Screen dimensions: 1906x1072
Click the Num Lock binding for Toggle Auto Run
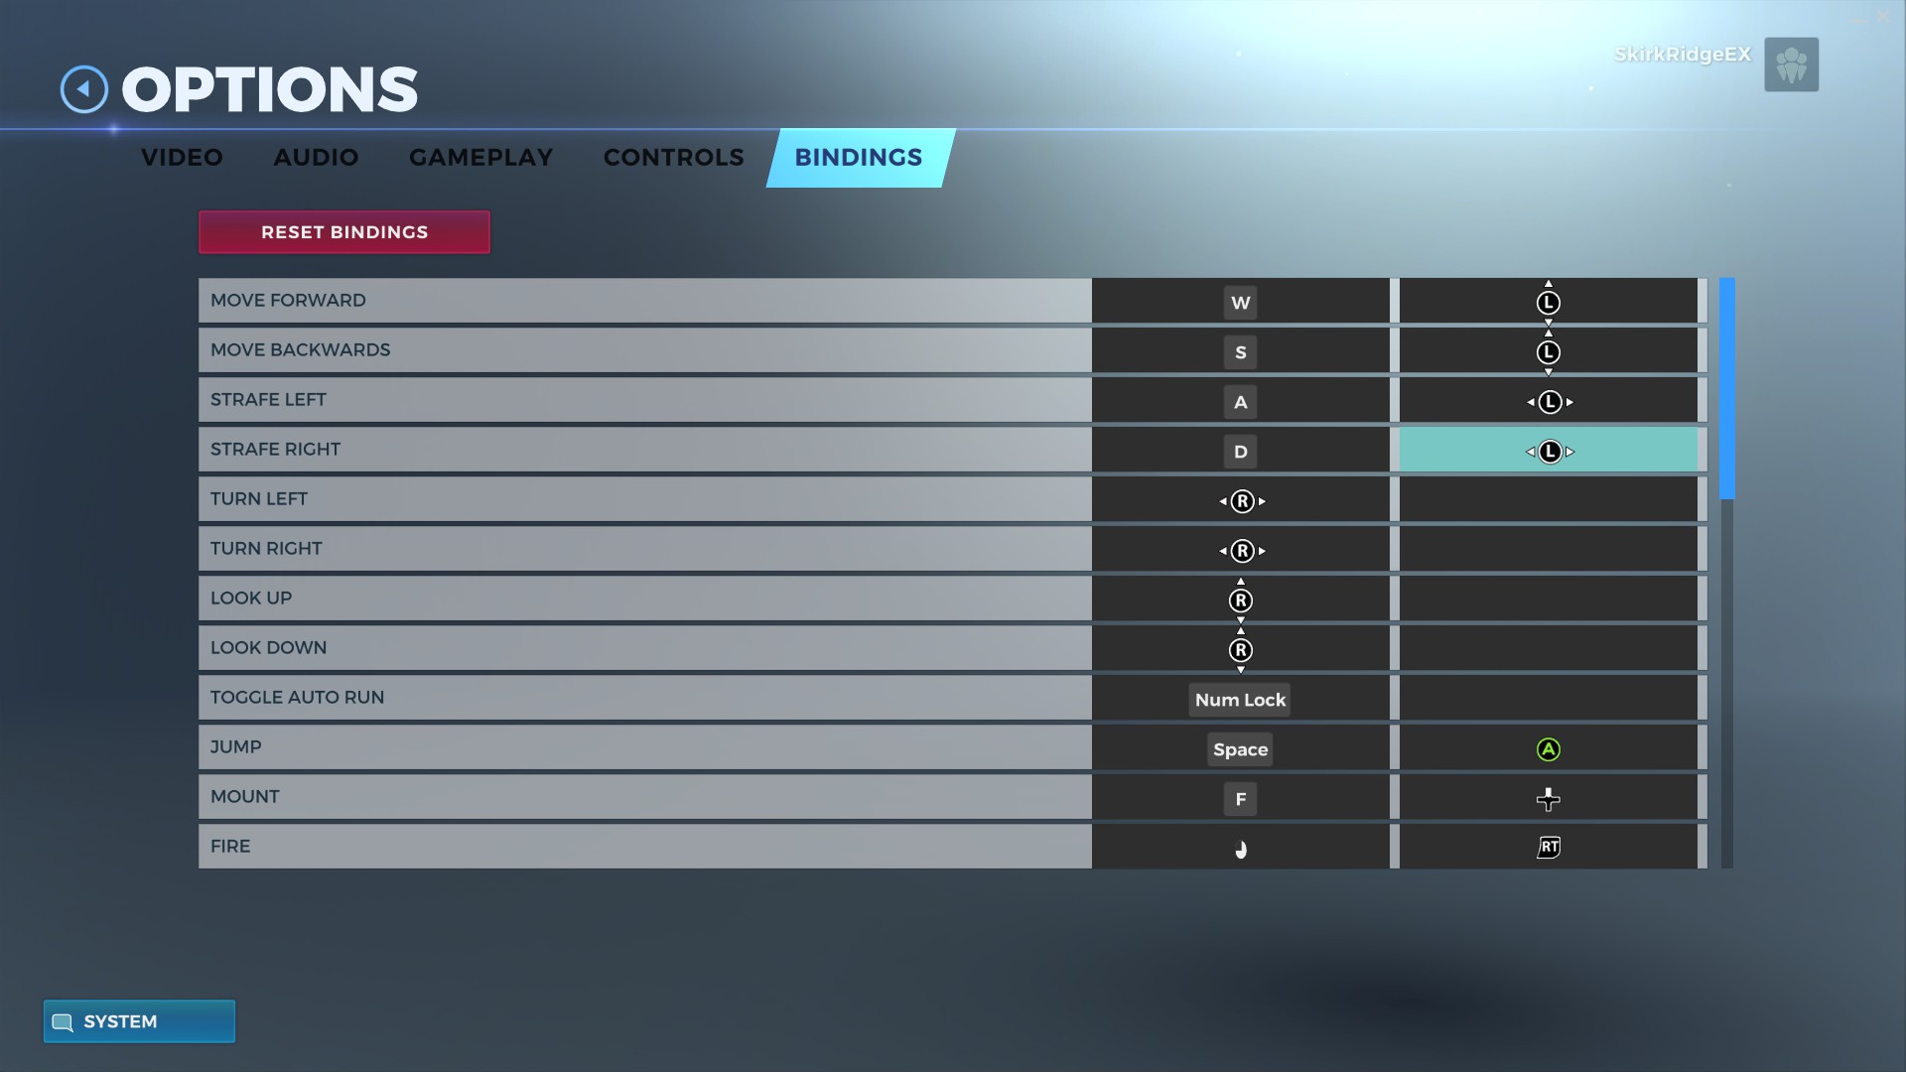1240,699
